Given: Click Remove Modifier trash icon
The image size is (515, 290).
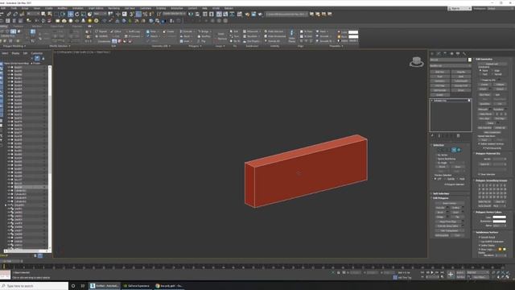Looking at the screenshot, I should tap(458, 135).
